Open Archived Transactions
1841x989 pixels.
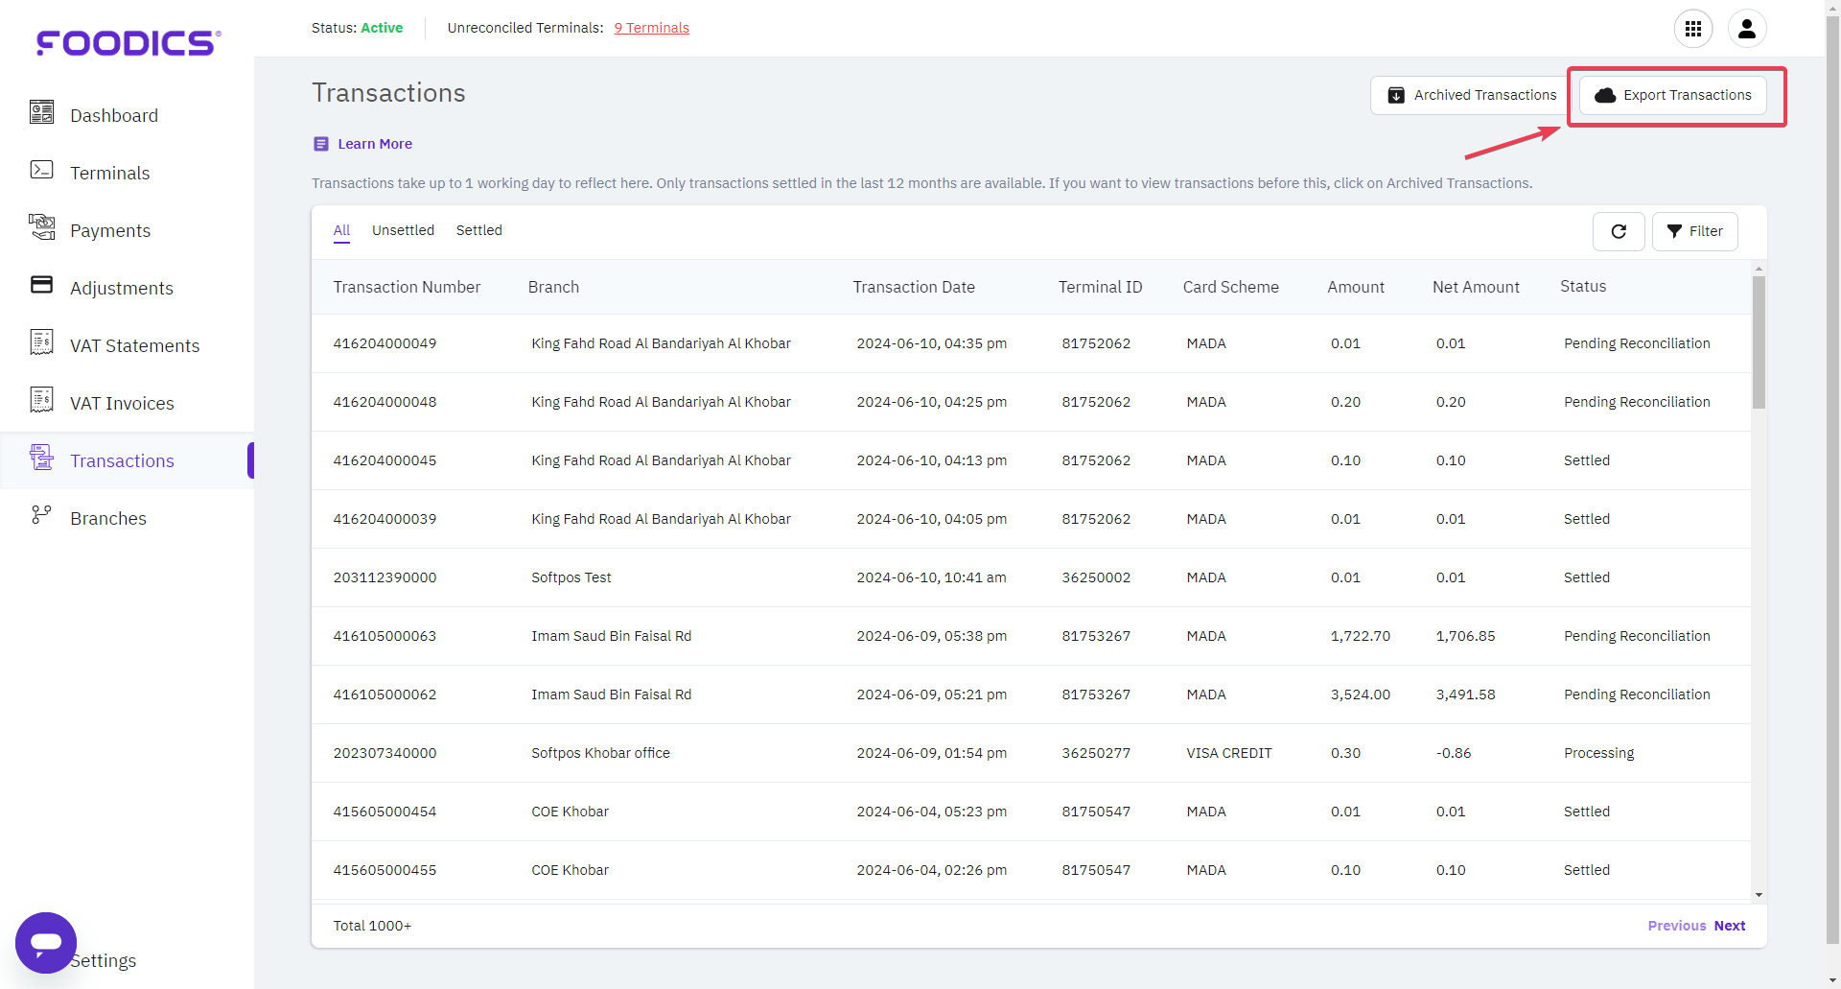point(1472,95)
